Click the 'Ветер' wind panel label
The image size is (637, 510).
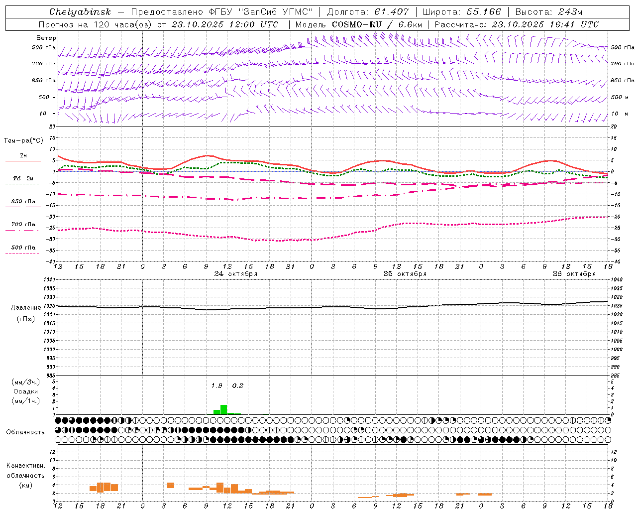click(x=46, y=38)
